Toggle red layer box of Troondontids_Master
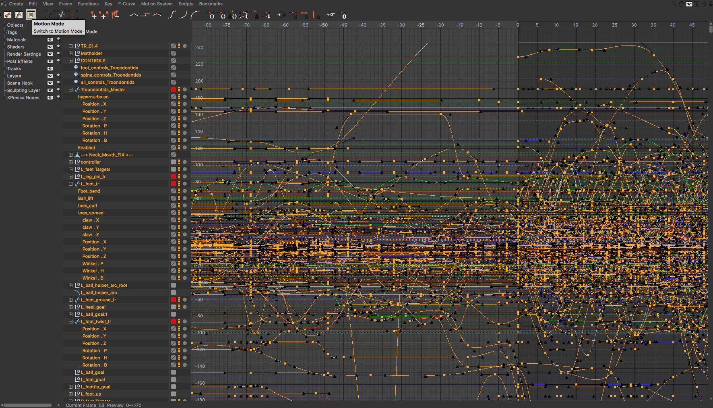Screen dimensions: 713x408 pyautogui.click(x=174, y=89)
